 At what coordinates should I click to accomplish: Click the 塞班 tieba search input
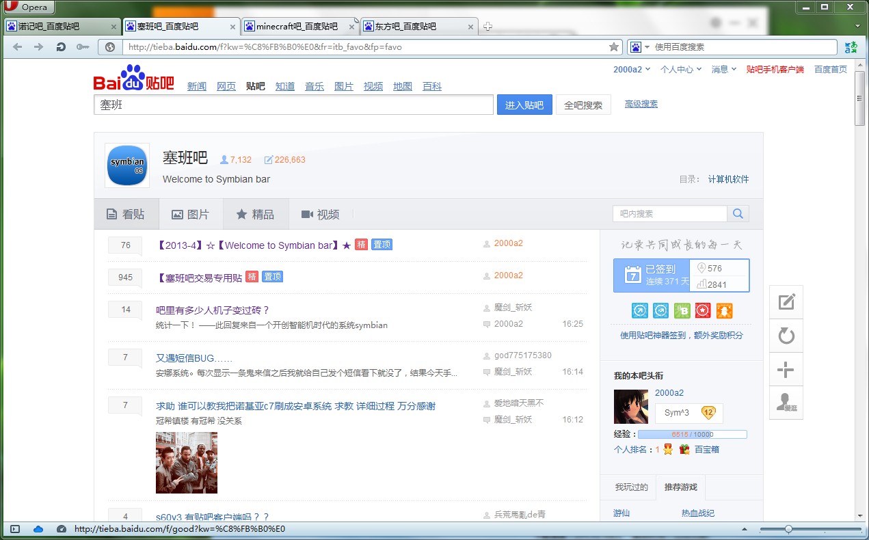click(293, 105)
